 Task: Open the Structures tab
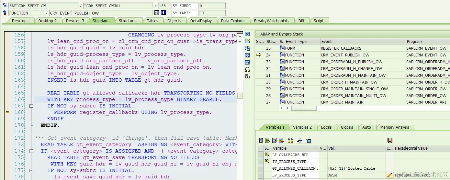128,21
